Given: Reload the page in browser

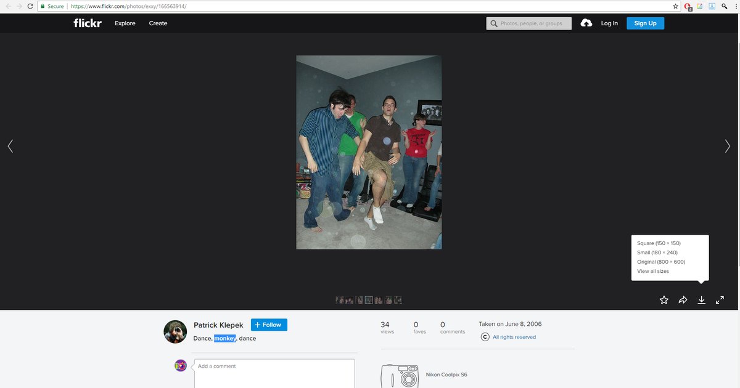Looking at the screenshot, I should pos(30,6).
